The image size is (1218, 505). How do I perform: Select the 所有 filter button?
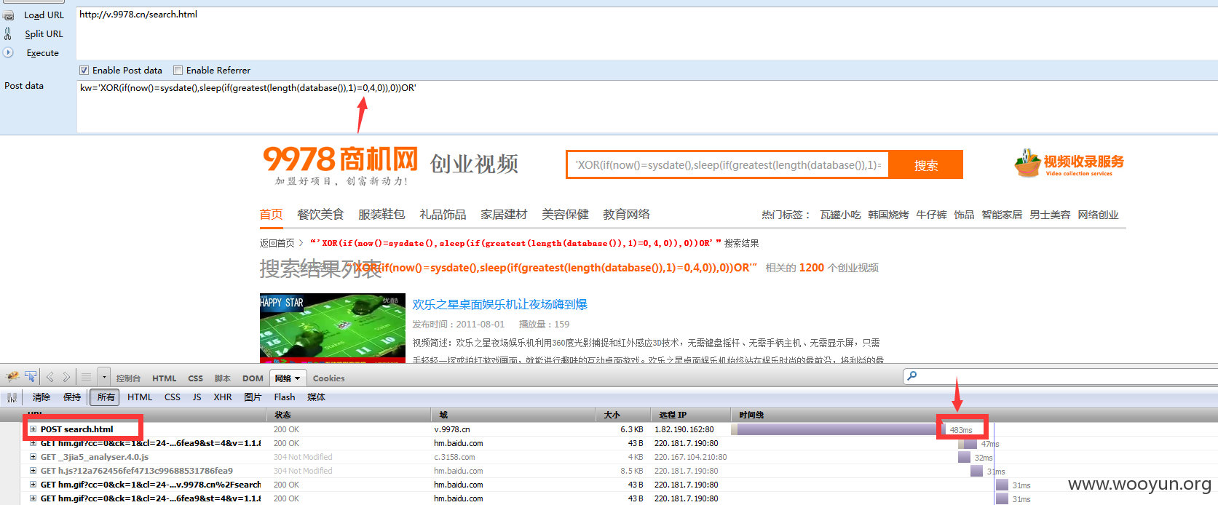[106, 397]
